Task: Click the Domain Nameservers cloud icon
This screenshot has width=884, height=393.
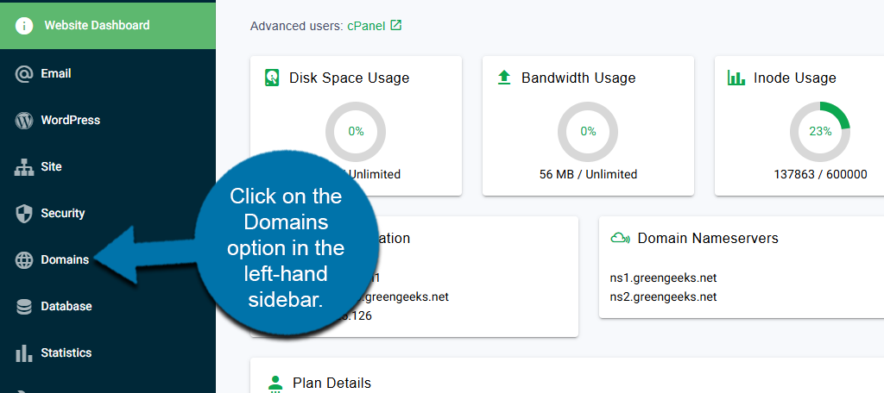Action: 619,238
